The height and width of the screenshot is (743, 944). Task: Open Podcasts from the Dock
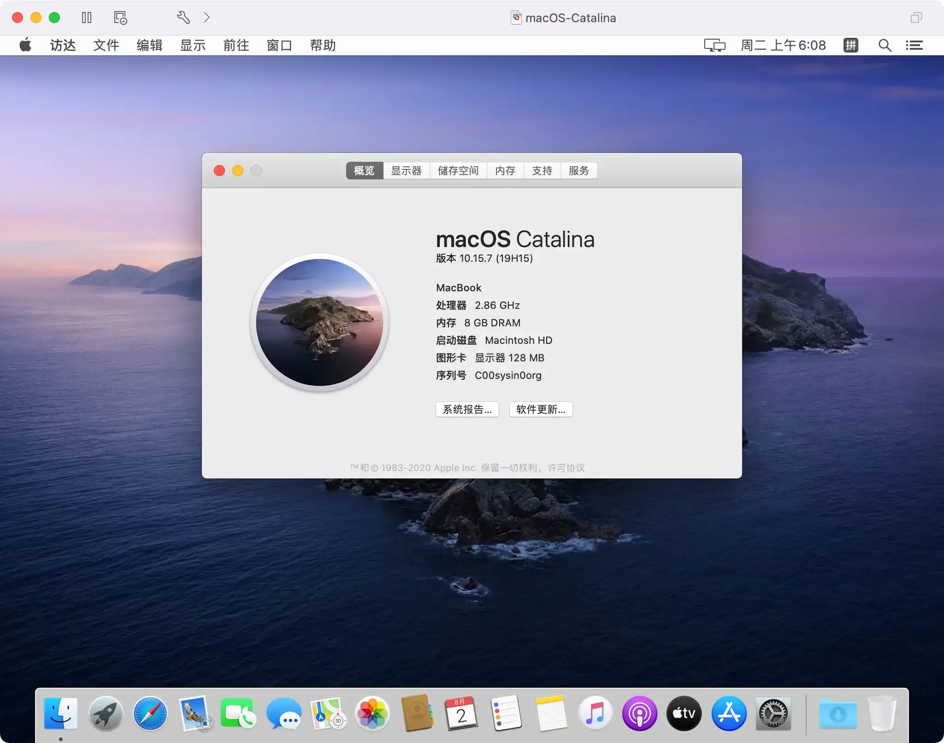pos(639,714)
